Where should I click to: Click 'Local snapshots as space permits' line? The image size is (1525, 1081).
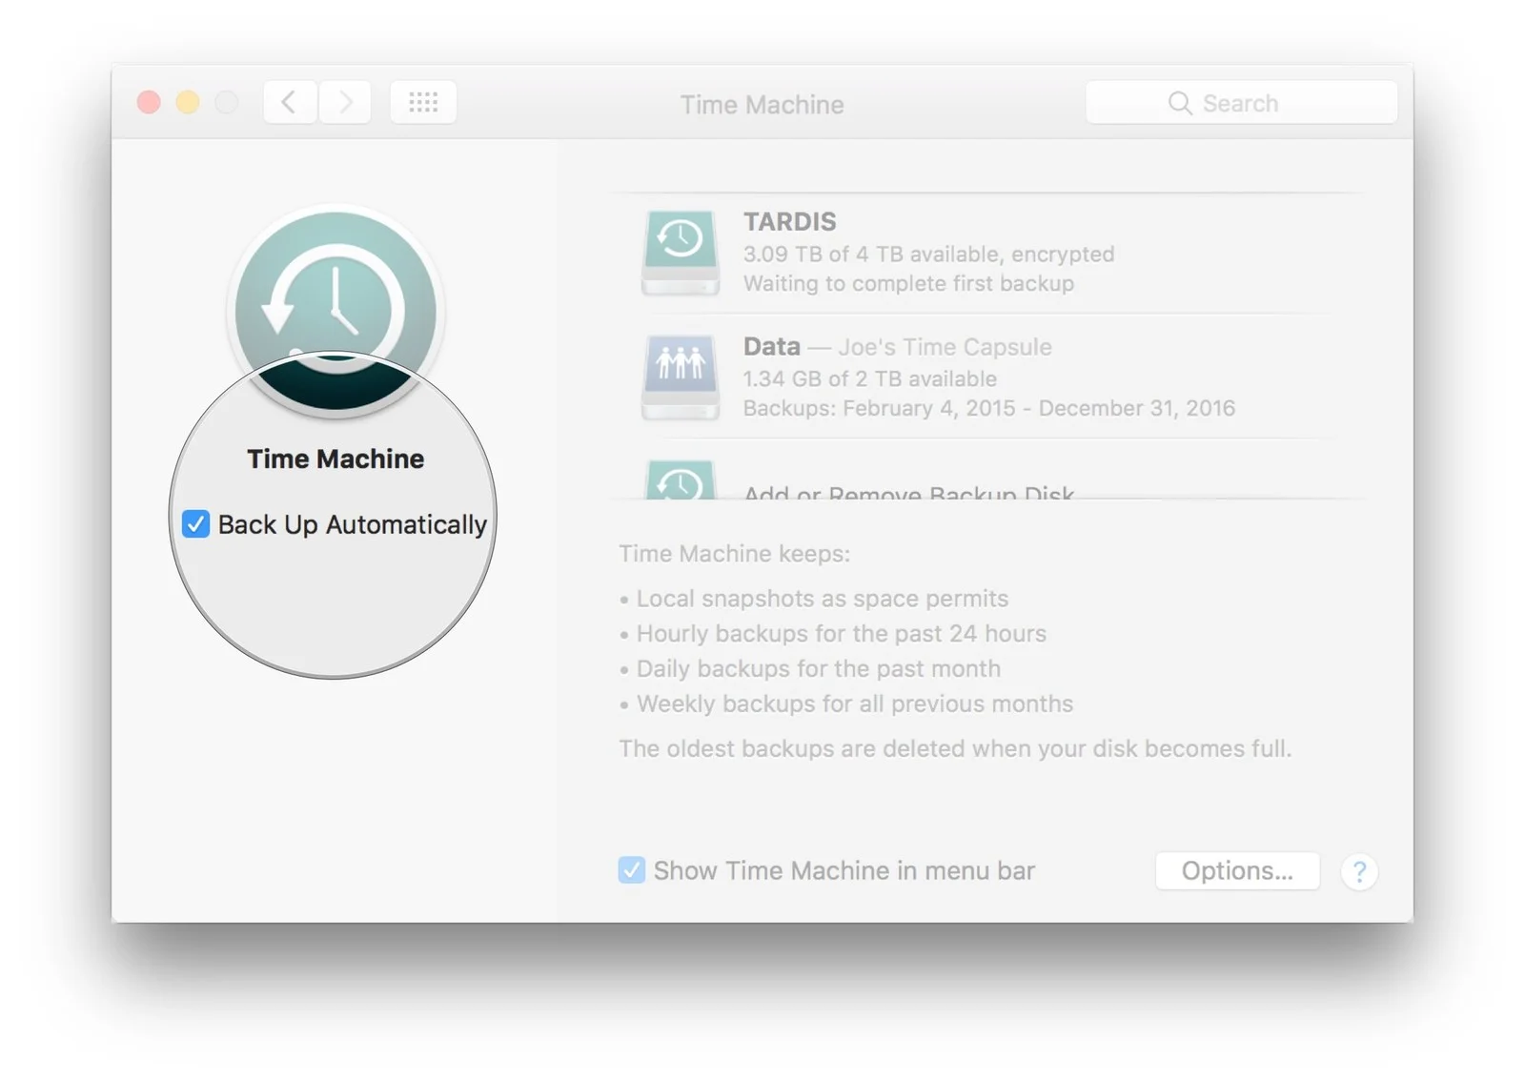click(x=822, y=599)
